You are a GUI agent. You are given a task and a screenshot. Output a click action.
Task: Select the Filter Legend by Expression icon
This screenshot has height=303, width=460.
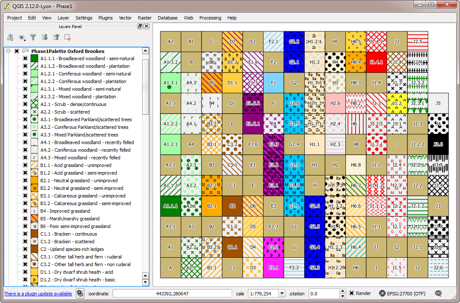coord(33,38)
